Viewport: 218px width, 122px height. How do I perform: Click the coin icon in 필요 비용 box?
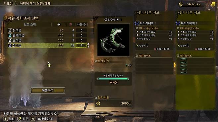[98, 103]
